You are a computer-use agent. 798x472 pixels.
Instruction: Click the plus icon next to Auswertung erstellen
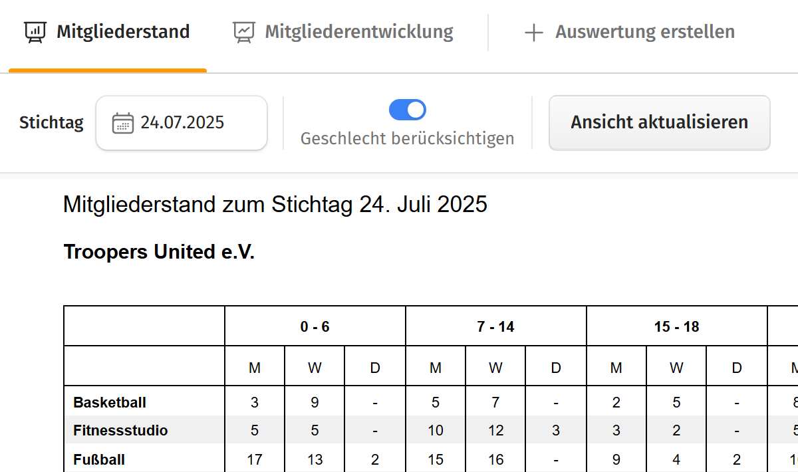click(534, 31)
